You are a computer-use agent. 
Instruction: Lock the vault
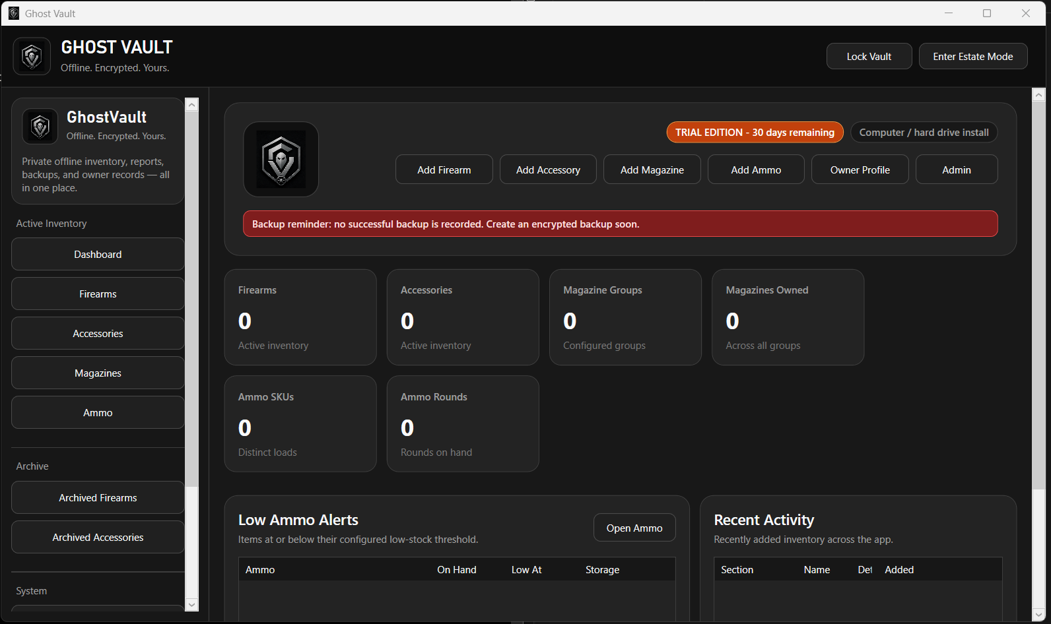pyautogui.click(x=869, y=56)
